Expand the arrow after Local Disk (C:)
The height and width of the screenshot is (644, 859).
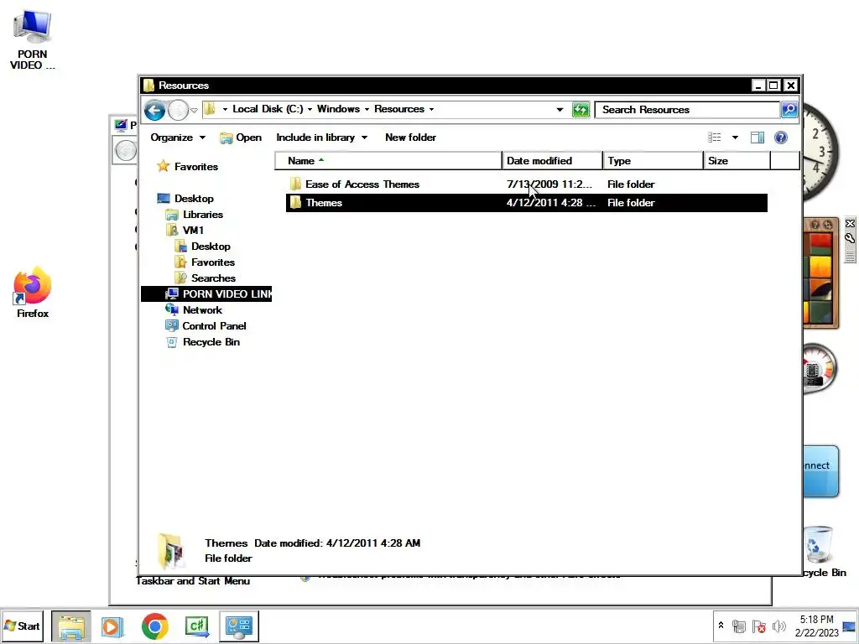(310, 110)
